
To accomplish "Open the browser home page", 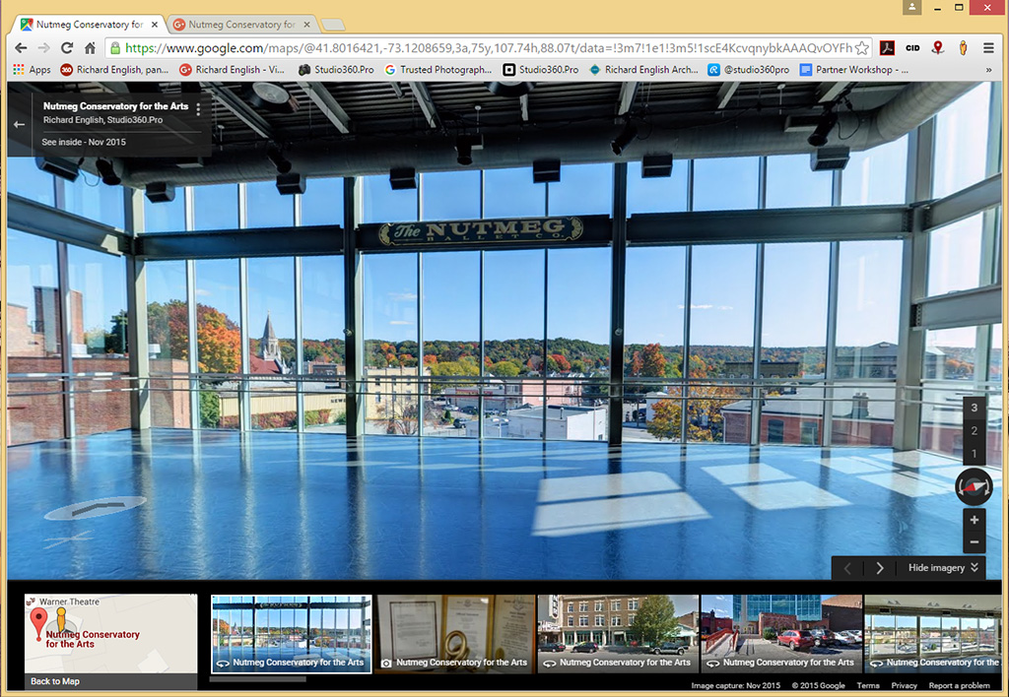I will 90,48.
